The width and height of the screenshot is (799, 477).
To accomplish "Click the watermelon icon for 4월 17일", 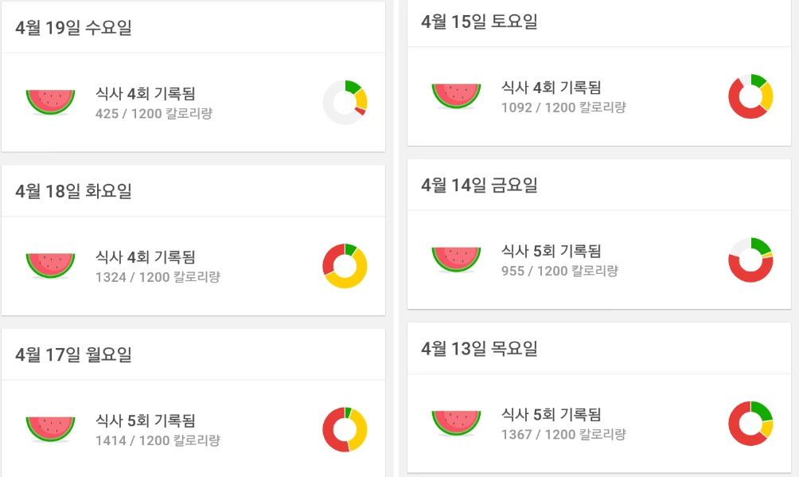I will 50,429.
